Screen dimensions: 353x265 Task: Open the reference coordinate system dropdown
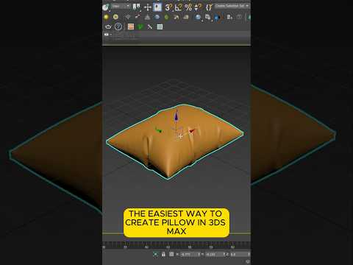[121, 7]
